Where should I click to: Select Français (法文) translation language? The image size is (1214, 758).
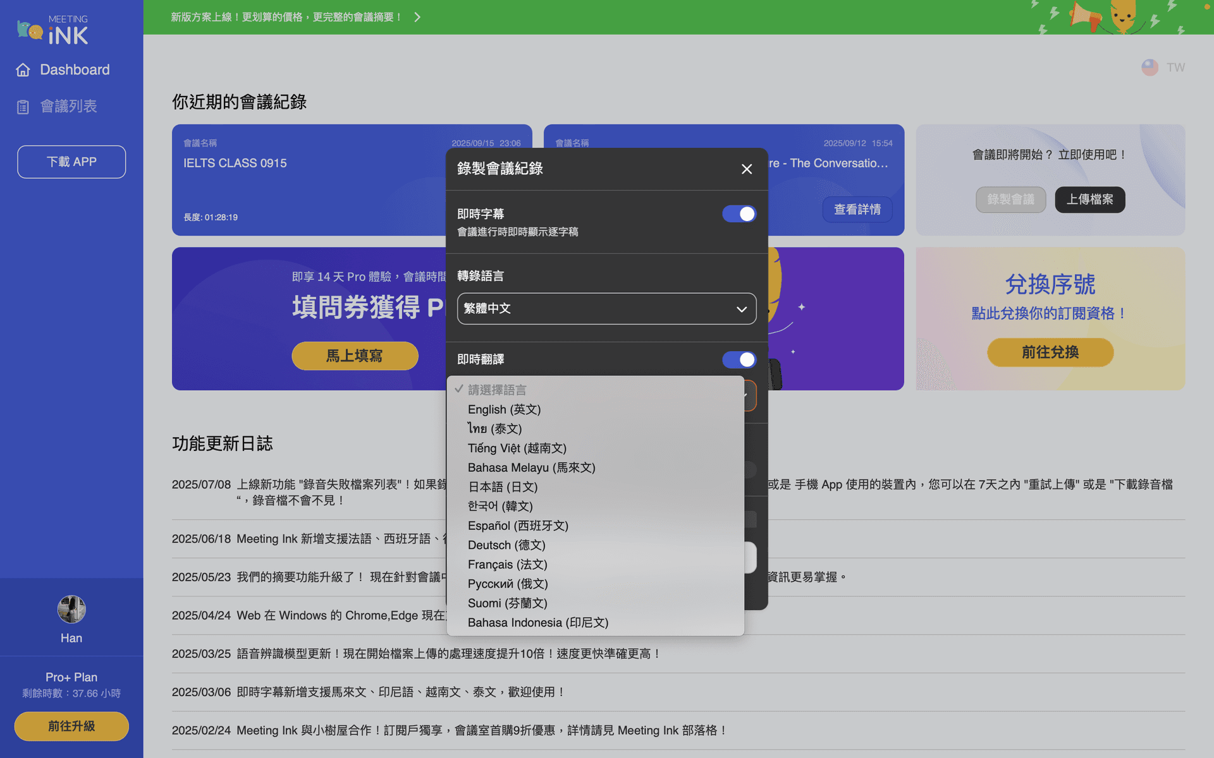(x=507, y=565)
